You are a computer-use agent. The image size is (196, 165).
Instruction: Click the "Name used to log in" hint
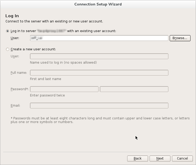63,63
